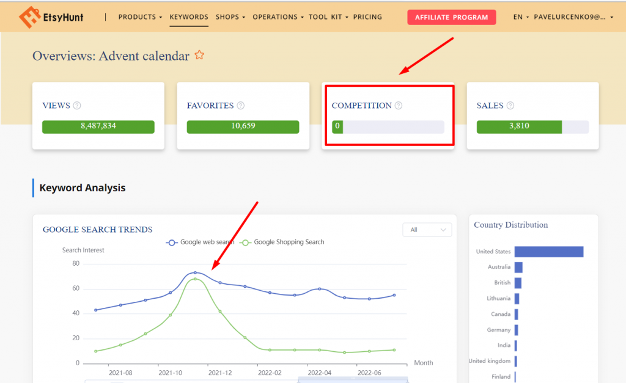The height and width of the screenshot is (383, 626).
Task: Open the 'All' filter dropdown on the chart
Action: pyautogui.click(x=427, y=230)
